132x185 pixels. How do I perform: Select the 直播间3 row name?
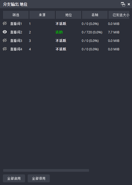16,41
